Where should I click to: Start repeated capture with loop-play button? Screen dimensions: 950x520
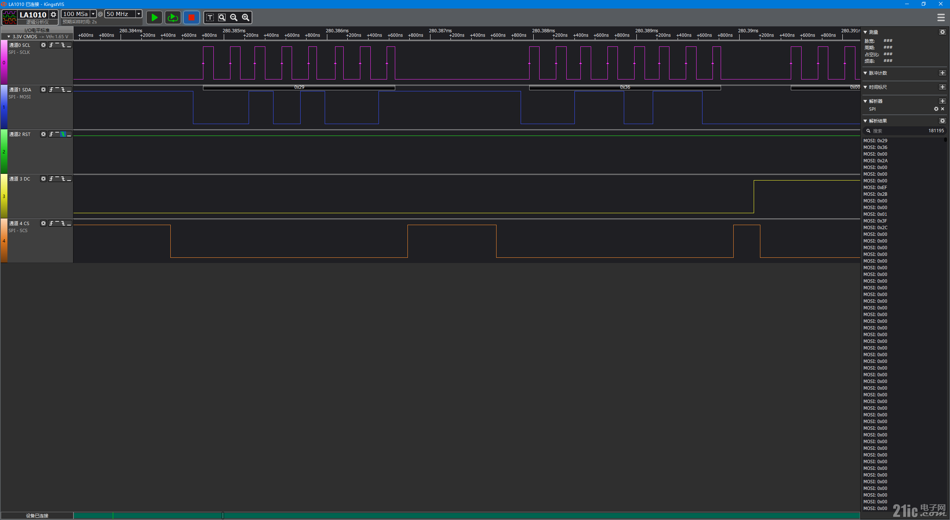point(173,17)
